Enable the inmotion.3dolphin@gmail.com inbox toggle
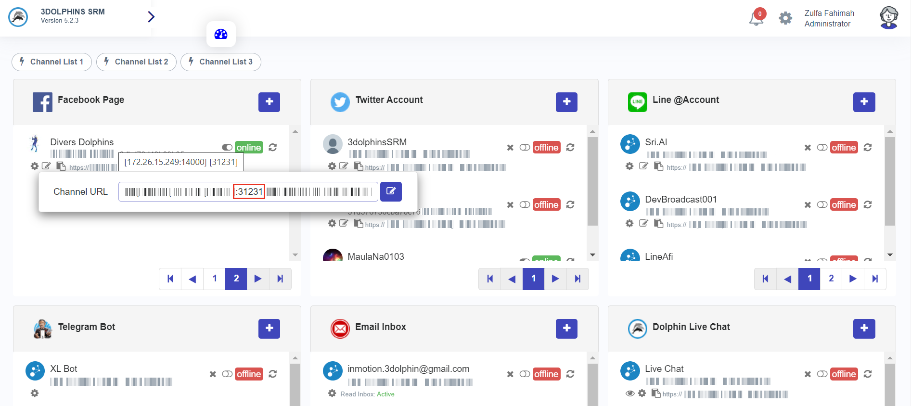This screenshot has width=911, height=406. click(525, 374)
